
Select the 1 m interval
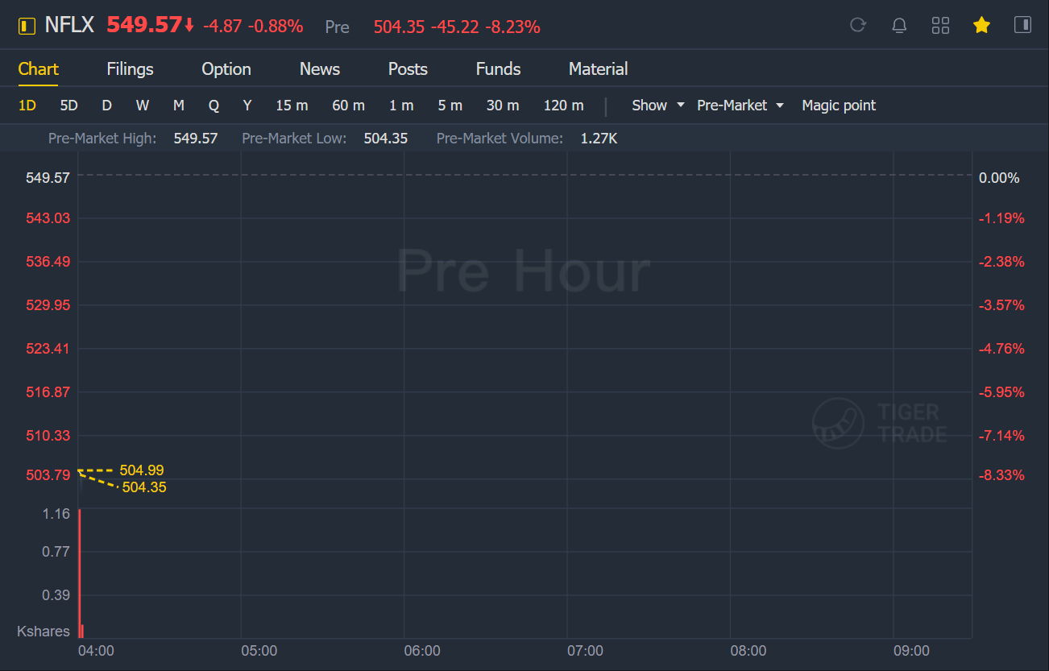tap(401, 106)
